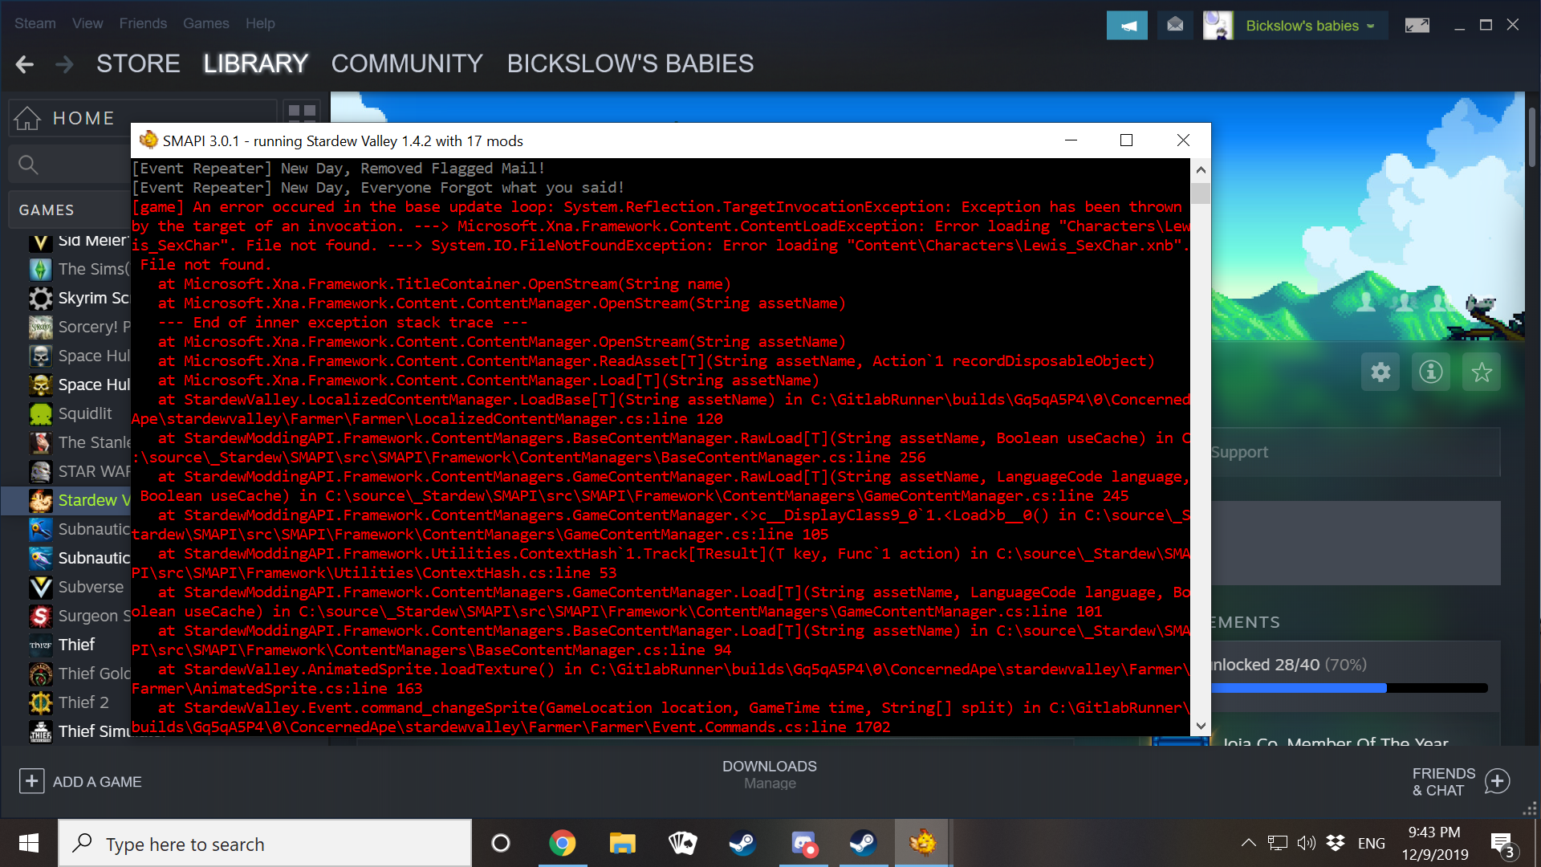
Task: Open the BICKSLOW'S BABIES profile tab
Action: point(630,64)
